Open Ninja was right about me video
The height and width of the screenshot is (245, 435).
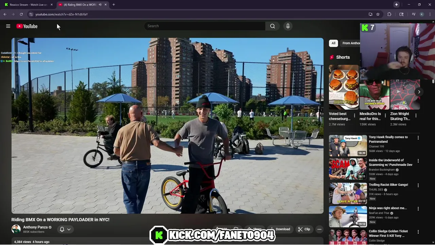tap(388, 208)
